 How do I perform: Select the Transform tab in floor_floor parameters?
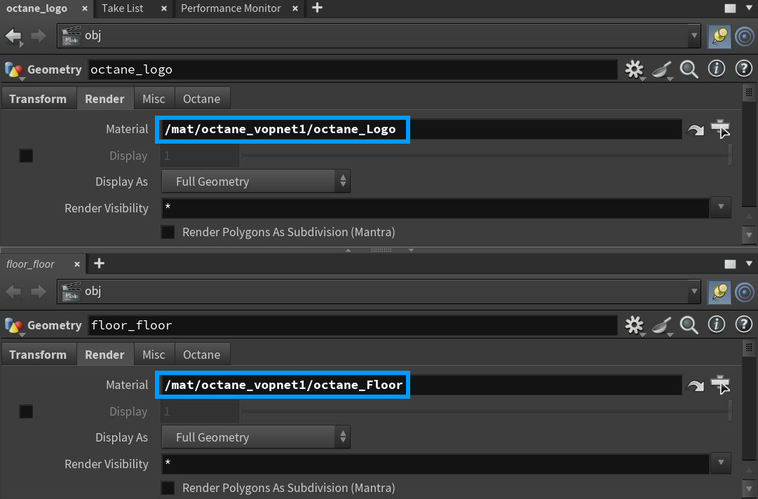38,355
